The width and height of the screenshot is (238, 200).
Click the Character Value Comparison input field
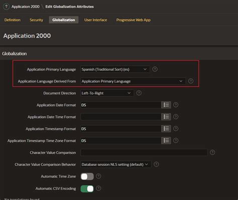tap(144, 152)
